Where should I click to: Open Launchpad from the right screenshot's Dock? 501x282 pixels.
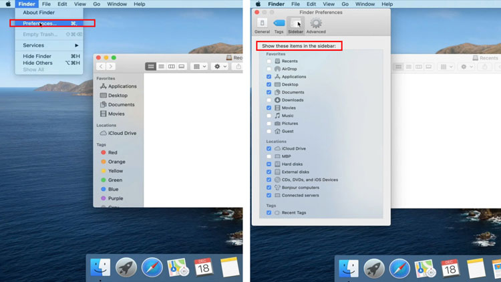pyautogui.click(x=374, y=269)
